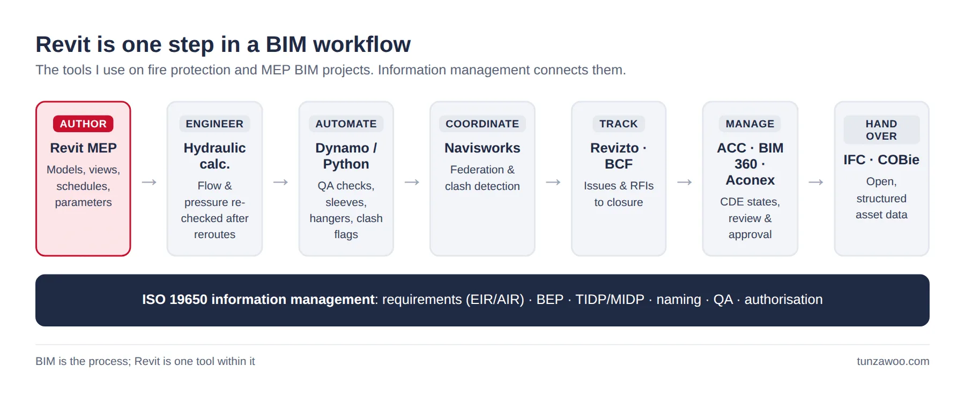Select the ENGINEER badge
The height and width of the screenshot is (396, 965).
214,124
